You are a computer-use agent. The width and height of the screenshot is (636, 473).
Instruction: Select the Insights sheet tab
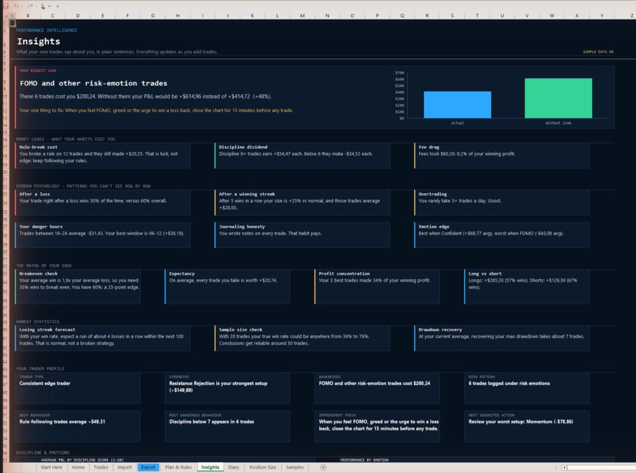(210, 467)
